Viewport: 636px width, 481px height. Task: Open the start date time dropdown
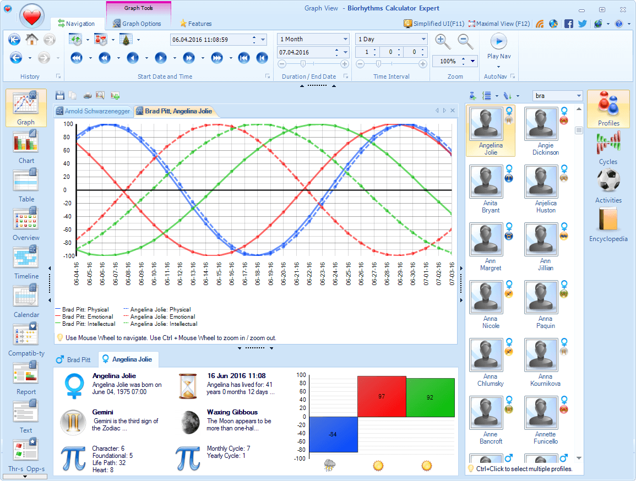point(263,40)
